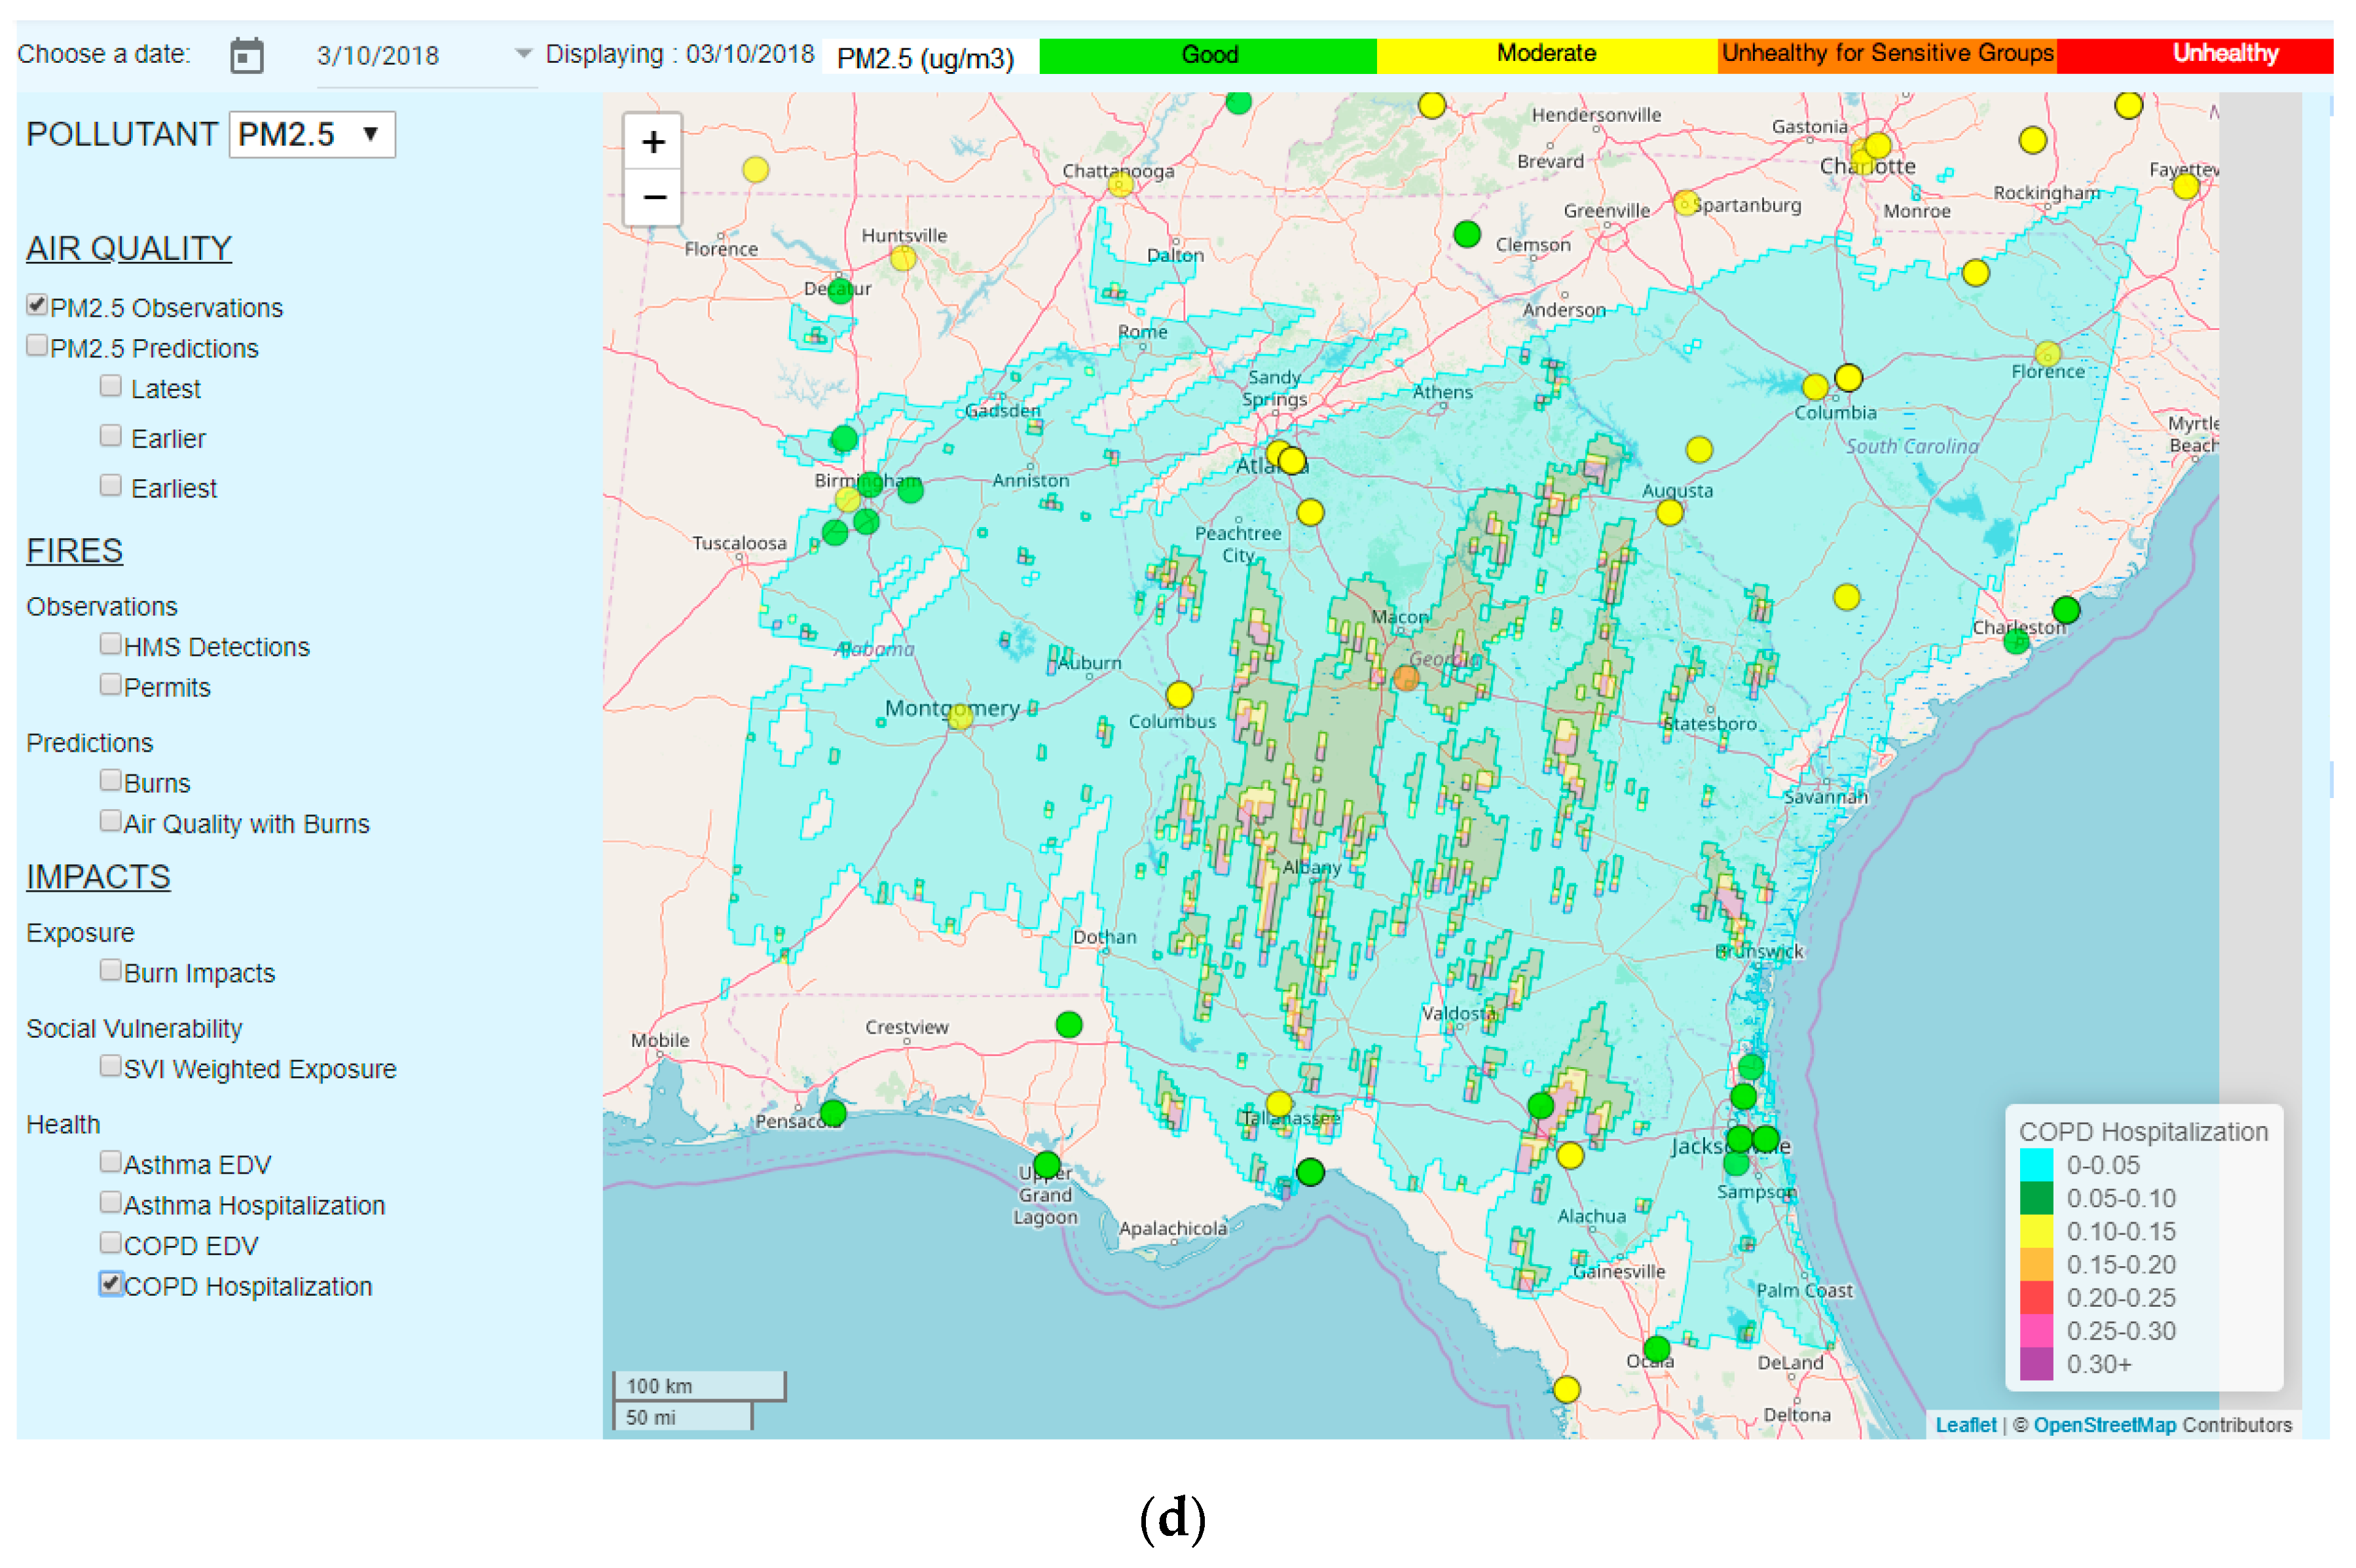Enable the SVI Weighted Exposure checkbox

click(x=111, y=1066)
